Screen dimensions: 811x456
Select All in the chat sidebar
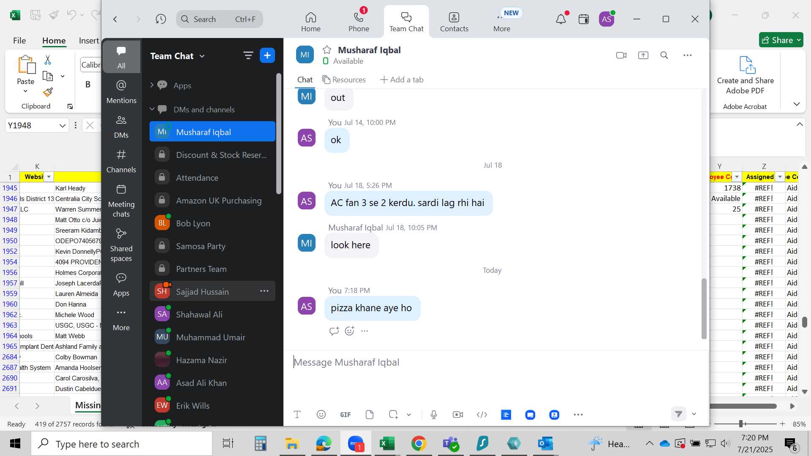tap(121, 57)
